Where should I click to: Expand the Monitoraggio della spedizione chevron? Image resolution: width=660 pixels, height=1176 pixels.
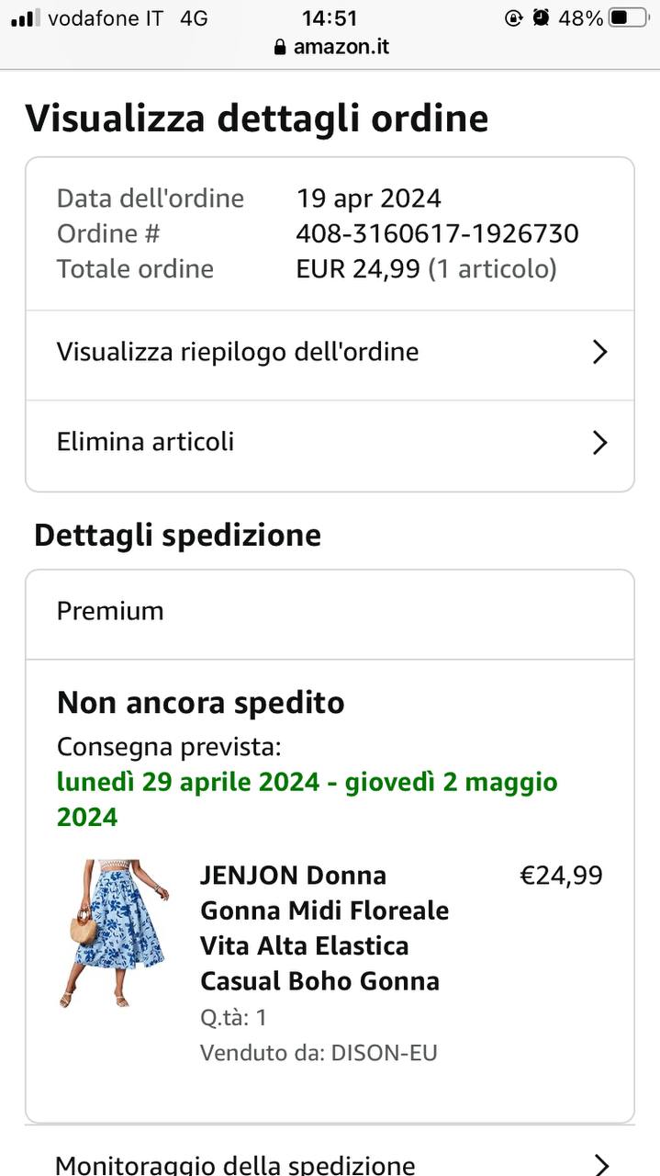click(x=601, y=1165)
